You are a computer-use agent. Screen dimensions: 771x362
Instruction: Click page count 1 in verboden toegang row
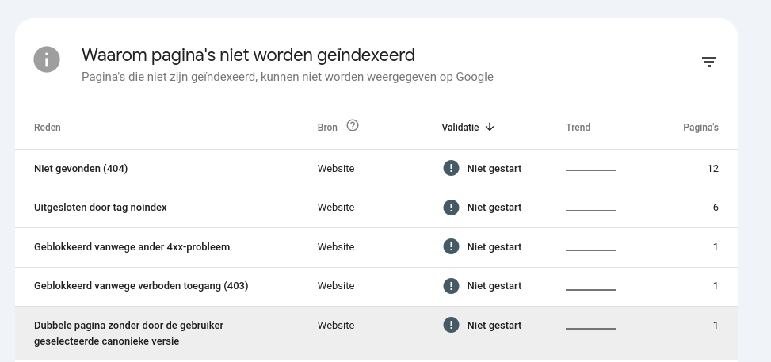(x=716, y=286)
